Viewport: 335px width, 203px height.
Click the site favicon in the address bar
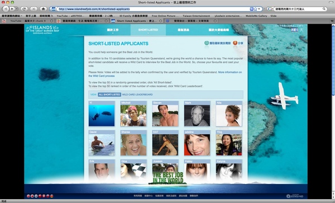54,9
